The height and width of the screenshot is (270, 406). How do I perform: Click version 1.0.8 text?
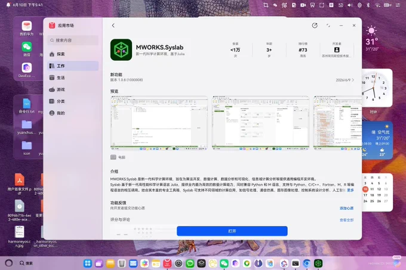tap(127, 80)
